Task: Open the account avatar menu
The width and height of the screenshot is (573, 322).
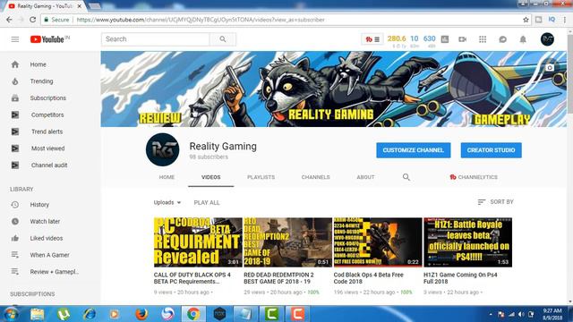Action: 547,39
